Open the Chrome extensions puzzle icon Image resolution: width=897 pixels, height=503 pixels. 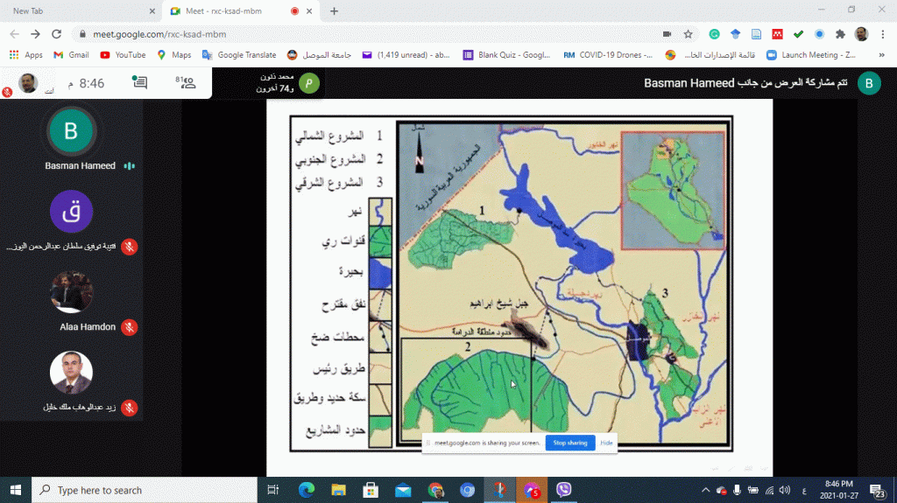[x=840, y=34]
